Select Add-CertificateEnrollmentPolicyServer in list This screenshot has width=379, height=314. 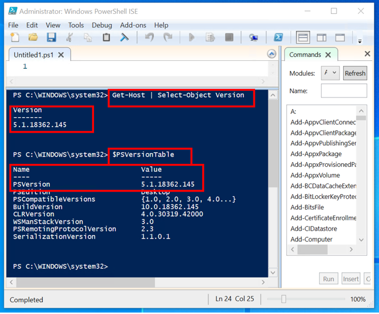click(323, 218)
